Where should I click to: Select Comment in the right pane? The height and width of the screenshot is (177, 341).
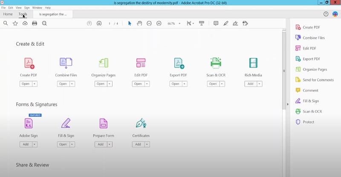pyautogui.click(x=307, y=90)
